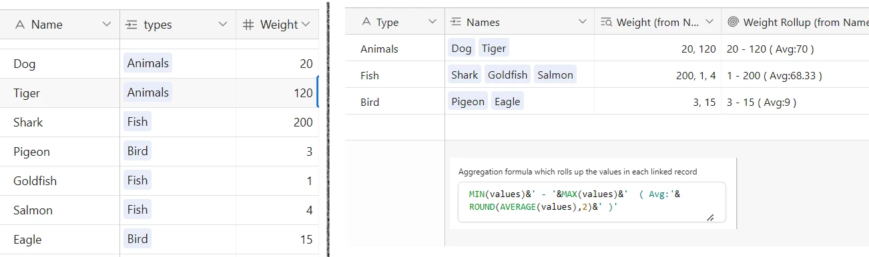
Task: Click inside the aggregation formula text box
Action: (x=587, y=202)
